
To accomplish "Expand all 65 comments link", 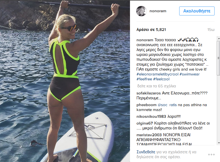I will click(x=157, y=86).
